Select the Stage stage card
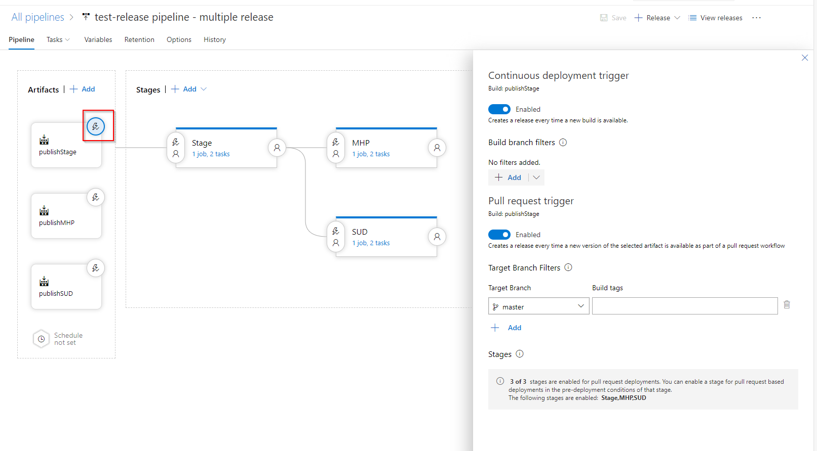Screen dimensions: 817x451 coord(226,148)
